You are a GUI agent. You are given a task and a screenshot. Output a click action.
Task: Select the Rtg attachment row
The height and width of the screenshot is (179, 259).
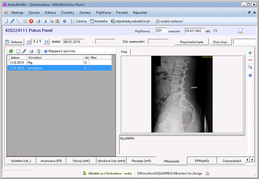59,63
